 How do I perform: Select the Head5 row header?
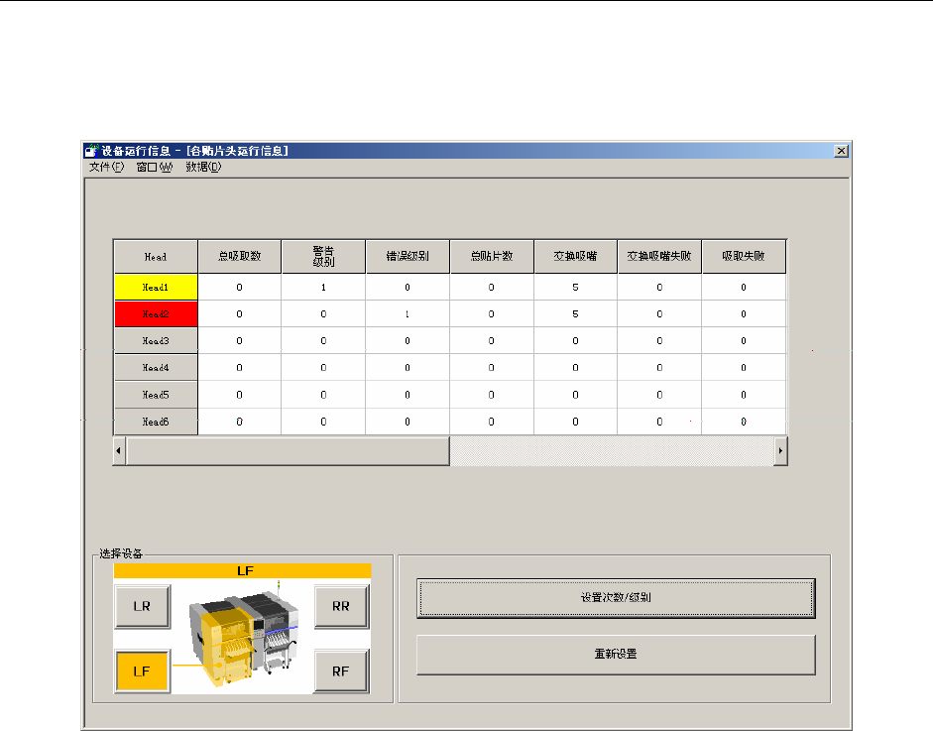tap(156, 395)
